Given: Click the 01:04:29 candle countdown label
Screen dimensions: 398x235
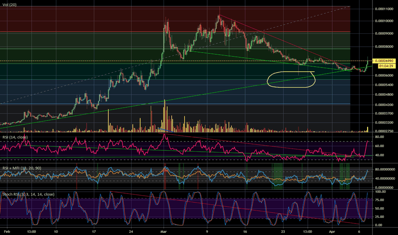Looking at the screenshot, I should pos(386,66).
